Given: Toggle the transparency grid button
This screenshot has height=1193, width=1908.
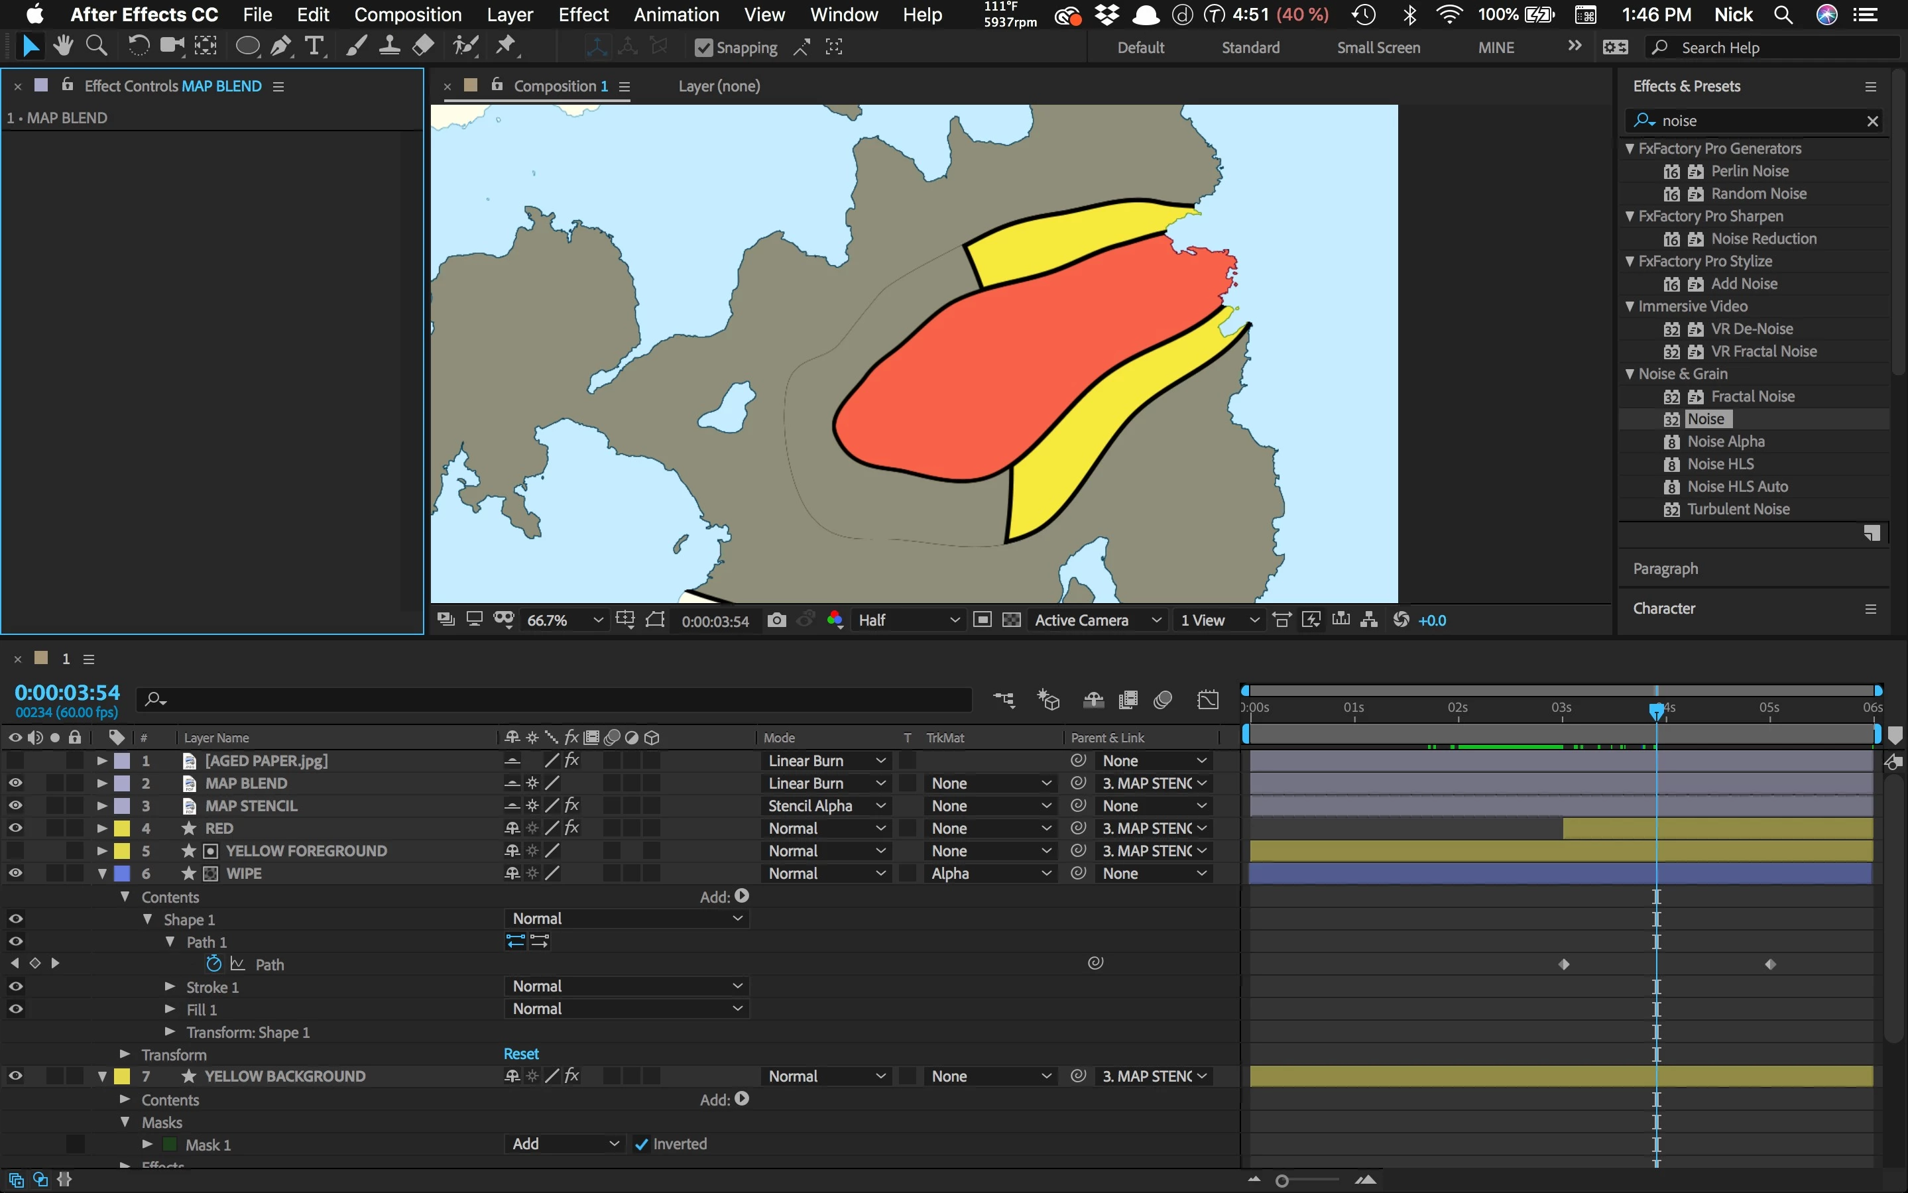Looking at the screenshot, I should [x=1012, y=620].
